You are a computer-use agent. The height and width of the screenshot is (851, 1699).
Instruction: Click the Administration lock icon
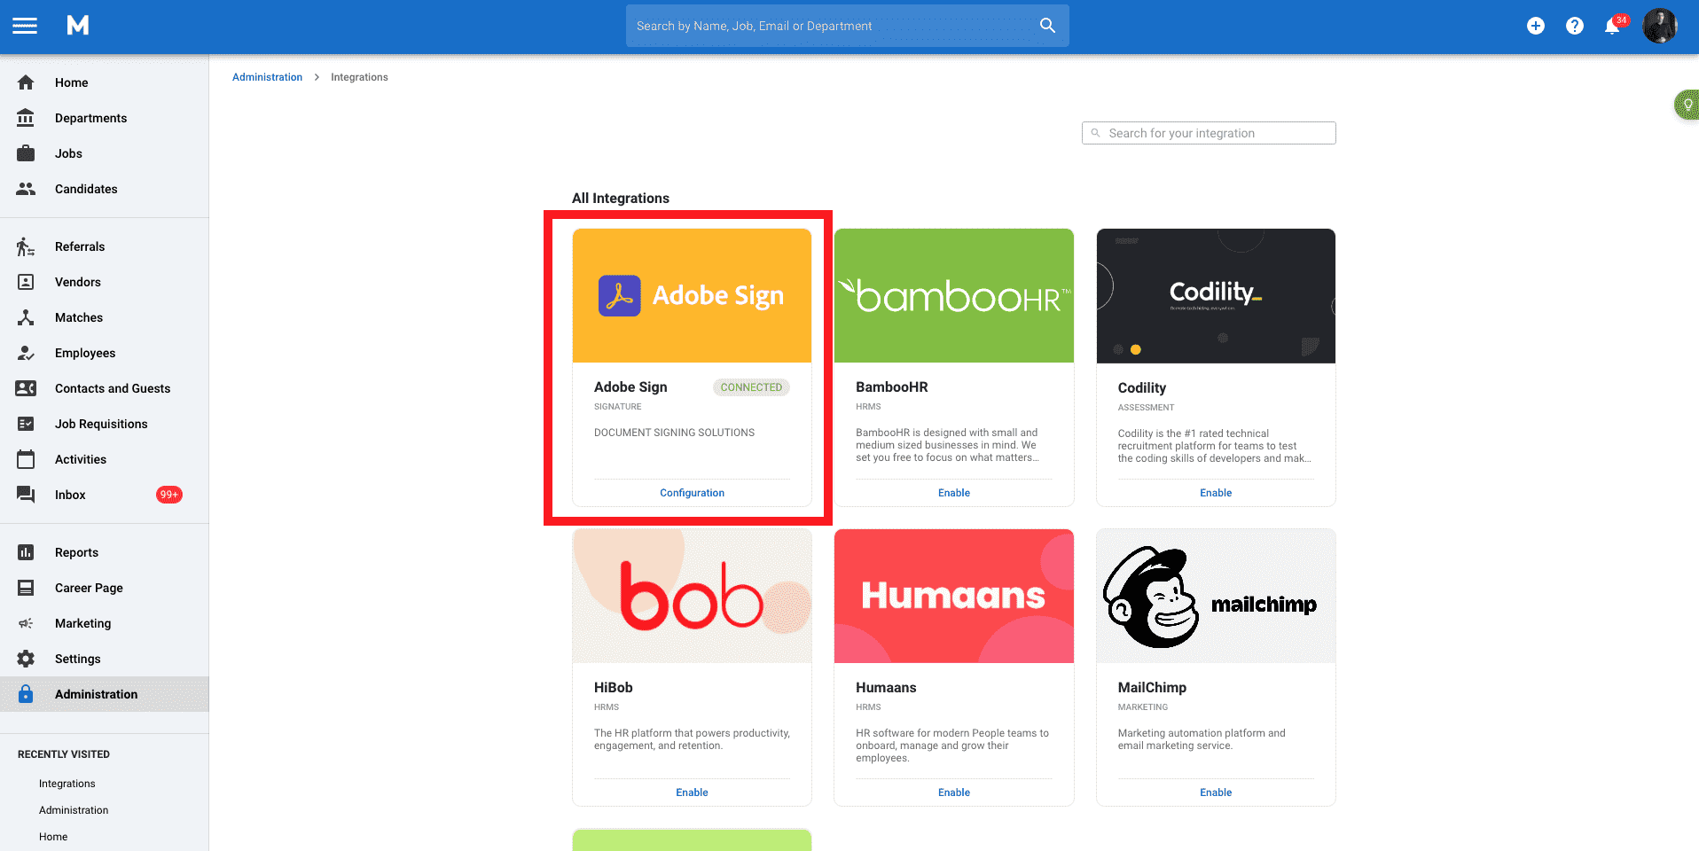(26, 694)
